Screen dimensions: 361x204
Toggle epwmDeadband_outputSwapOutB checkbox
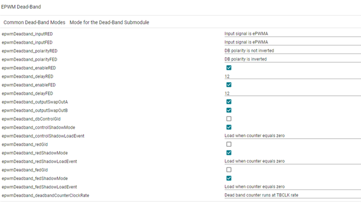point(229,110)
